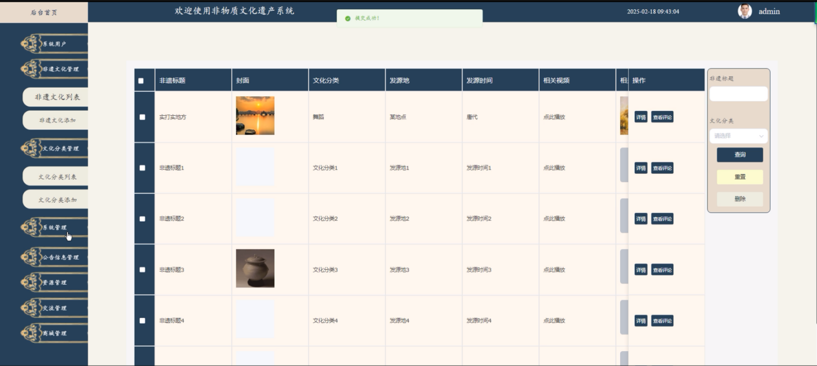Screen dimensions: 817x366
Task: Click 详情 for the 非遗标题2 row
Action: (x=641, y=219)
